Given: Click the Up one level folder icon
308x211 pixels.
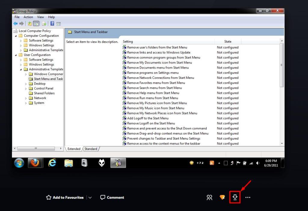Looking at the screenshot, I should point(30,24).
